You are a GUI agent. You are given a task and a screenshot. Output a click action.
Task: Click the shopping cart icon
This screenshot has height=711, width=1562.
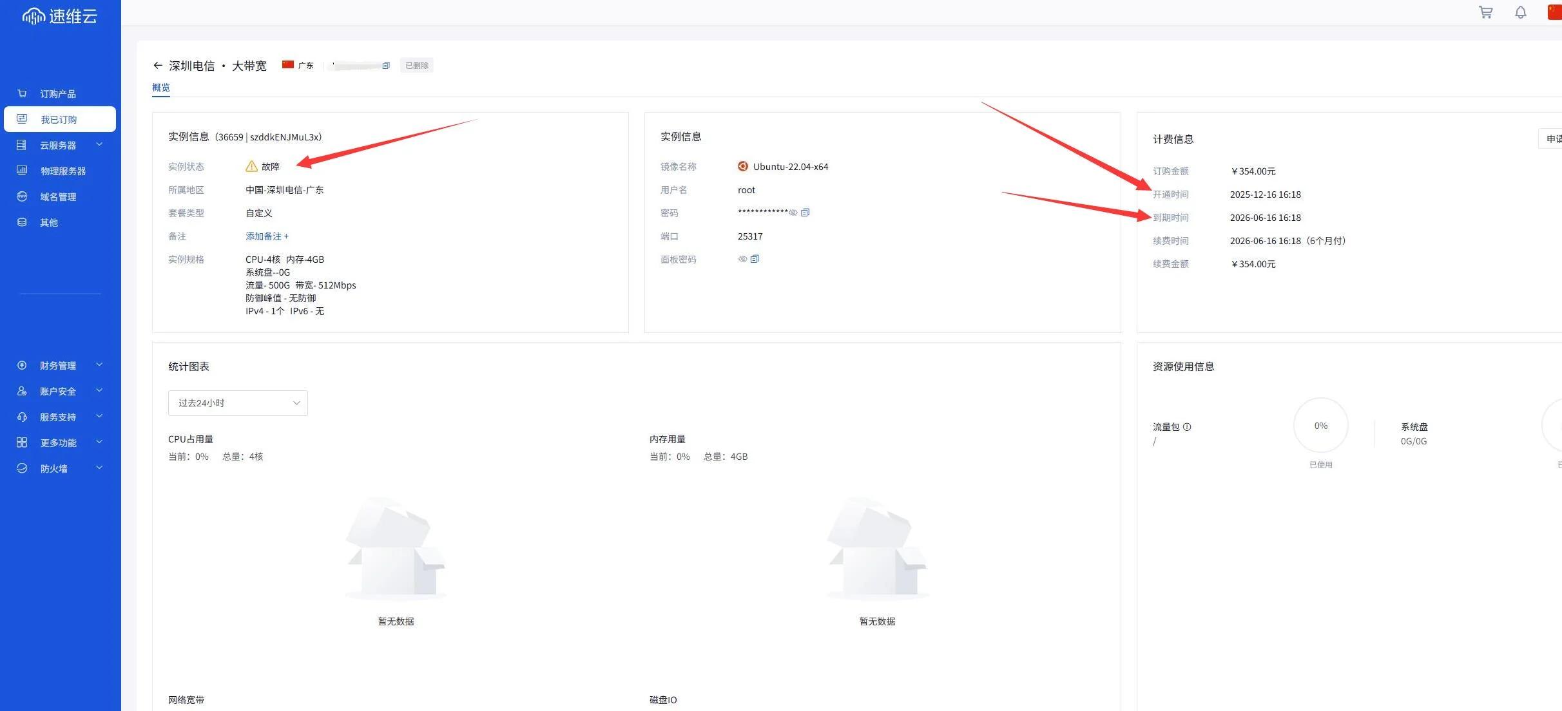point(1485,12)
